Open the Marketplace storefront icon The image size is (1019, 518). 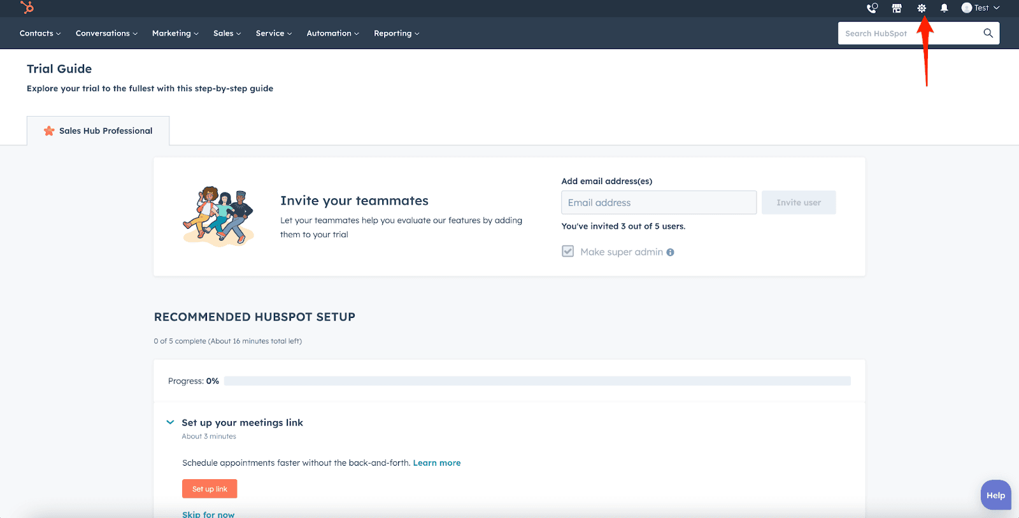pyautogui.click(x=897, y=8)
